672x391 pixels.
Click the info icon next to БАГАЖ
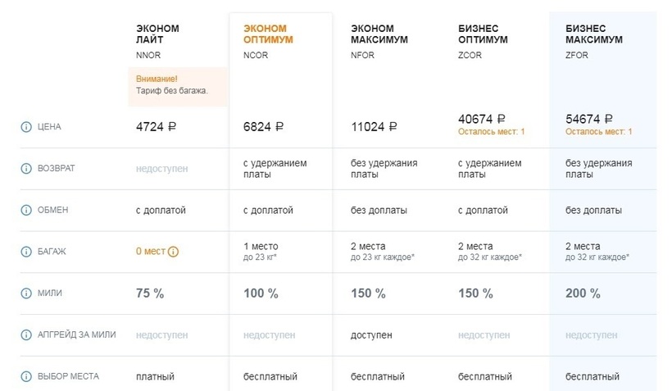point(25,252)
